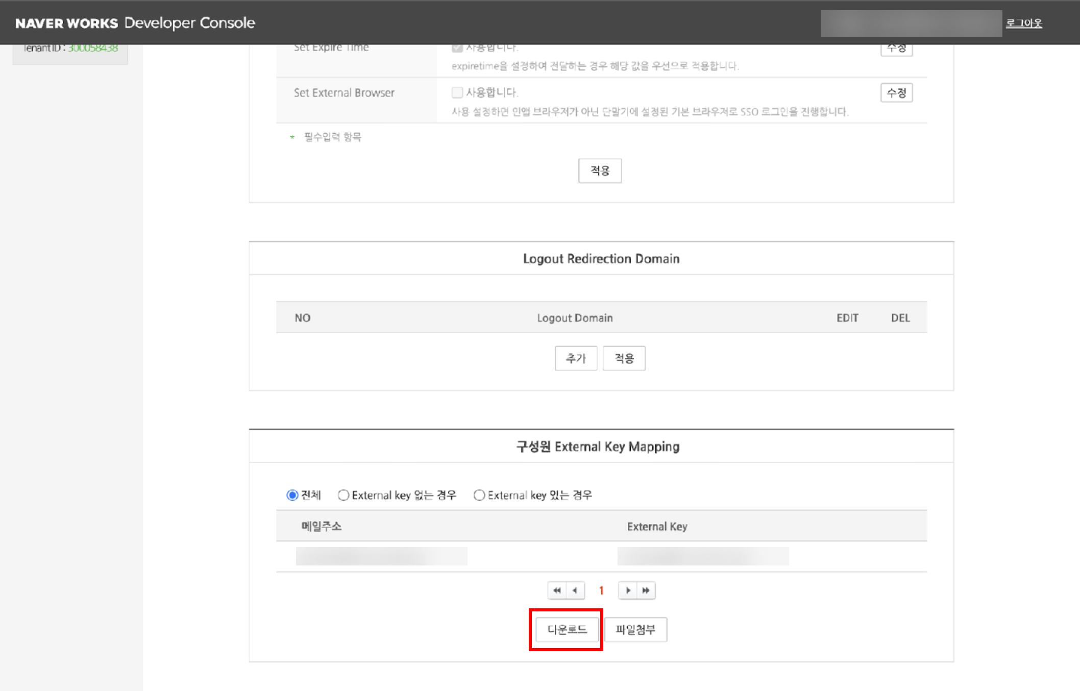Select External key 없는 경우 filter
Screen dimensions: 1080x691
click(x=343, y=495)
